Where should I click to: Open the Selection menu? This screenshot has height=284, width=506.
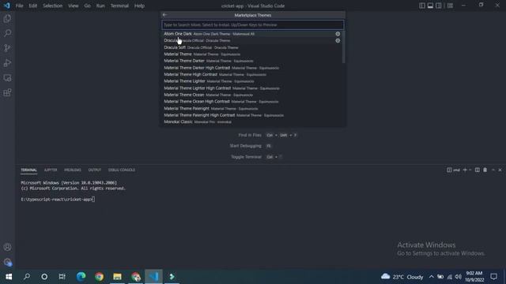tap(53, 6)
